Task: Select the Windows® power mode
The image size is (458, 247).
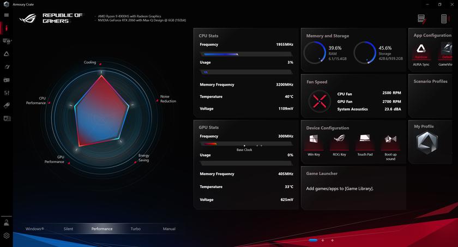Action: pyautogui.click(x=34, y=229)
